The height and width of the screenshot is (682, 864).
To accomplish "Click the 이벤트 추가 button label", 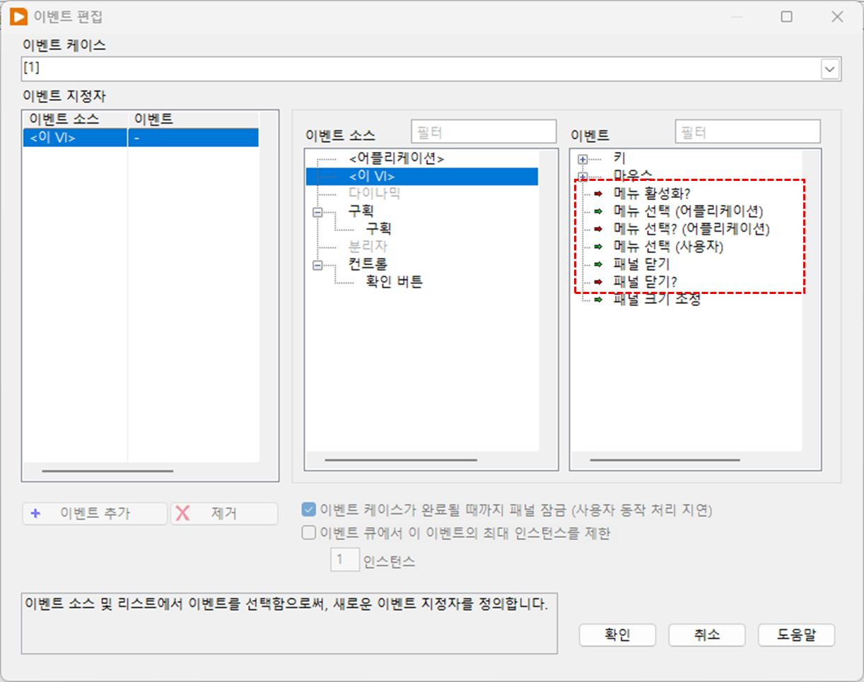I will (x=95, y=514).
